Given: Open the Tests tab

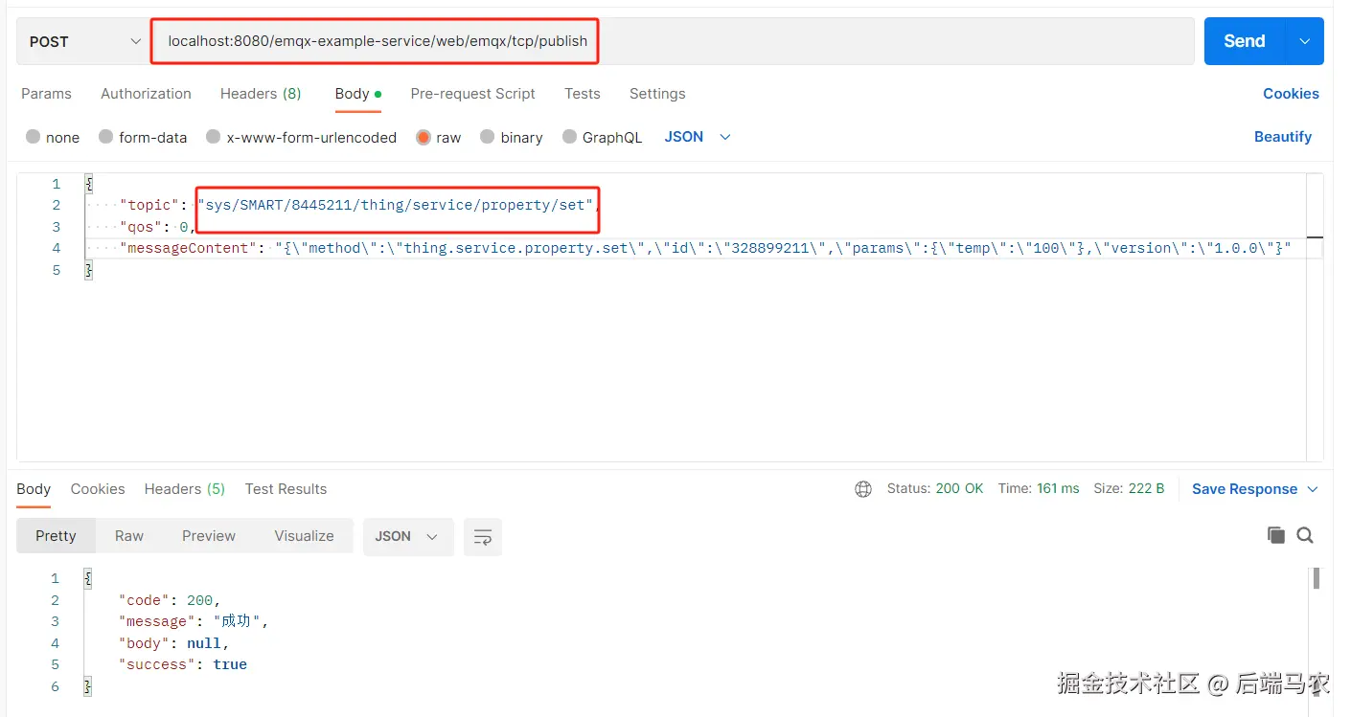Looking at the screenshot, I should 582,94.
